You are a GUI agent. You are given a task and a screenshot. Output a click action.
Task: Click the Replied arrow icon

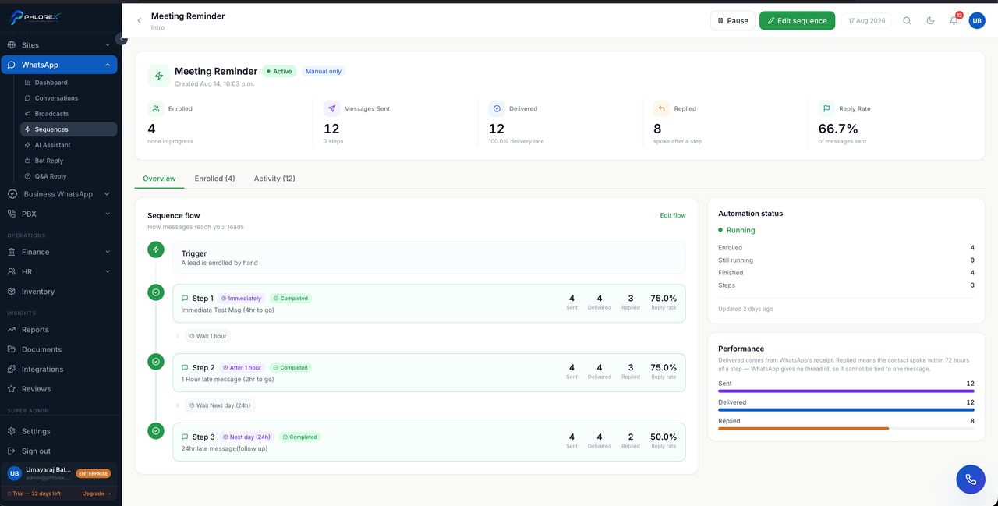point(661,109)
